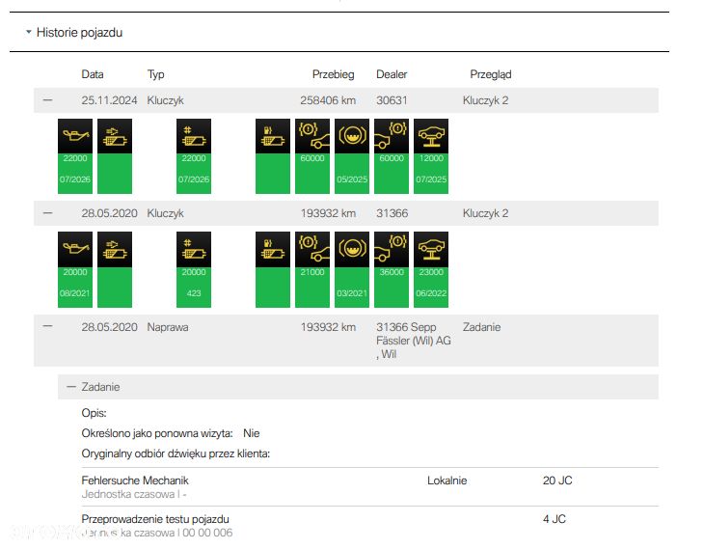Collapse the Historie pojazdu section
The height and width of the screenshot is (549, 704).
coord(29,32)
